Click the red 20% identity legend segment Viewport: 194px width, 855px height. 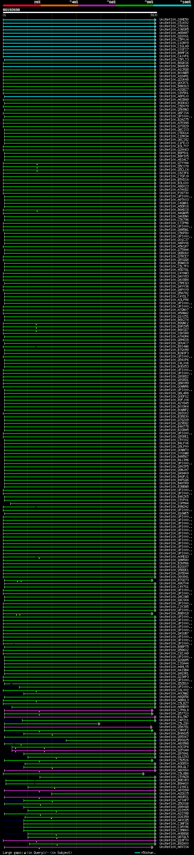(x=22, y=5)
